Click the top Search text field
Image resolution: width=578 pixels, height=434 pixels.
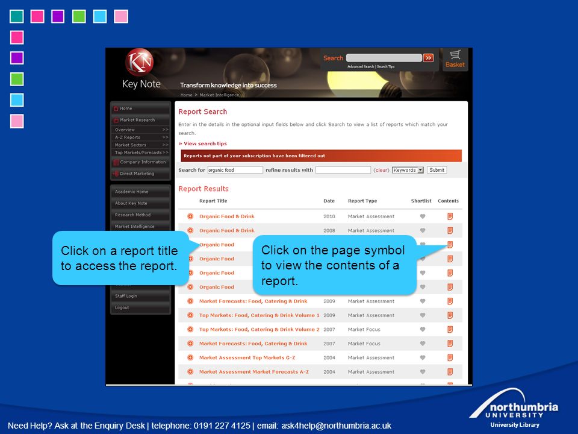(x=384, y=58)
